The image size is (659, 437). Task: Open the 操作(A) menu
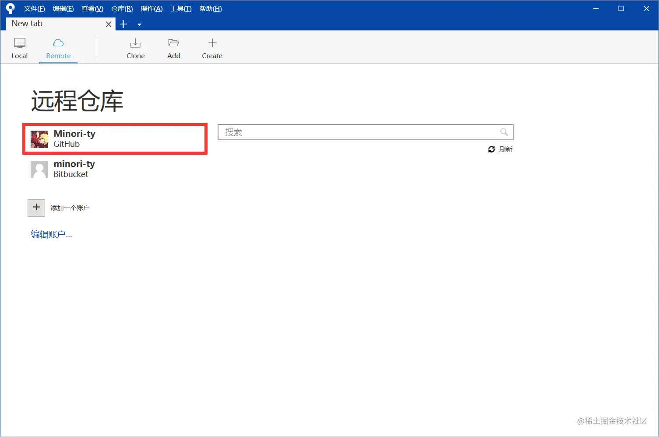coord(152,9)
